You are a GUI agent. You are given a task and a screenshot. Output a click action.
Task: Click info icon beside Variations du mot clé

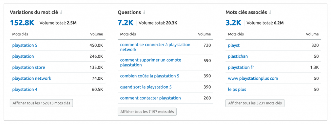point(61,12)
